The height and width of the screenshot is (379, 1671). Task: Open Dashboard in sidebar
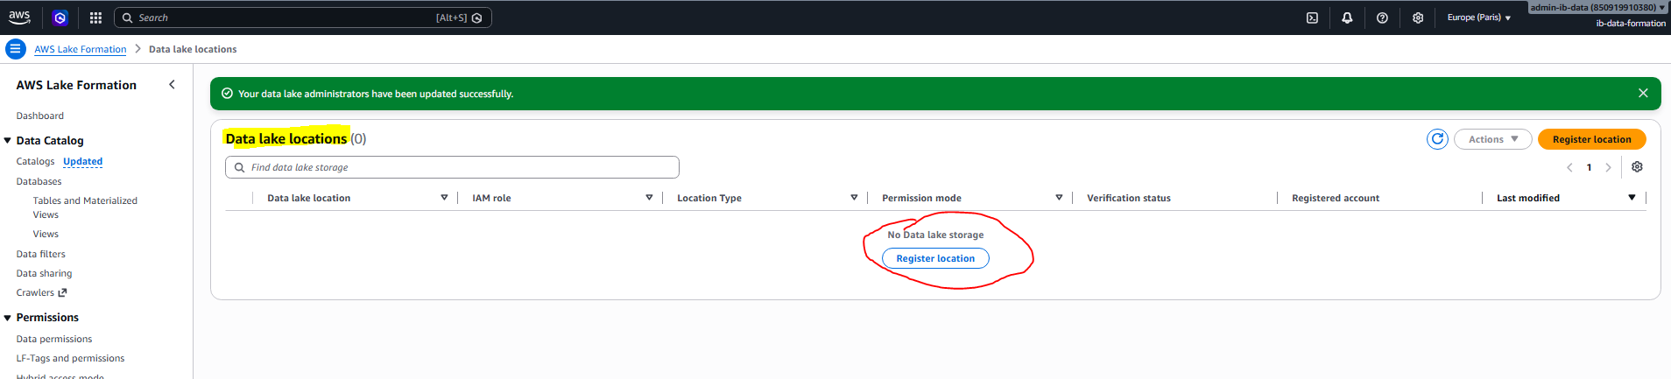coord(39,116)
